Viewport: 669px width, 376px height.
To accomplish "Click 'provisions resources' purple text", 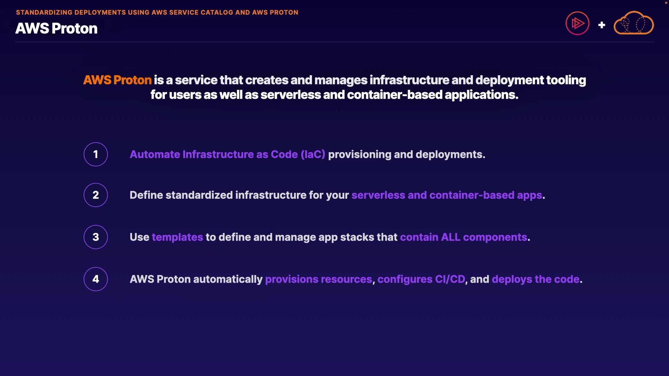I will pos(318,279).
